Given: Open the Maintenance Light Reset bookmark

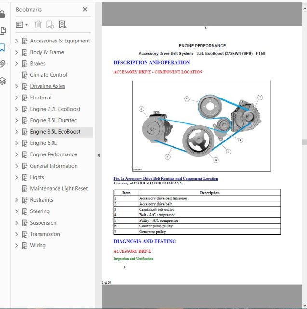Looking at the screenshot, I should click(x=59, y=189).
